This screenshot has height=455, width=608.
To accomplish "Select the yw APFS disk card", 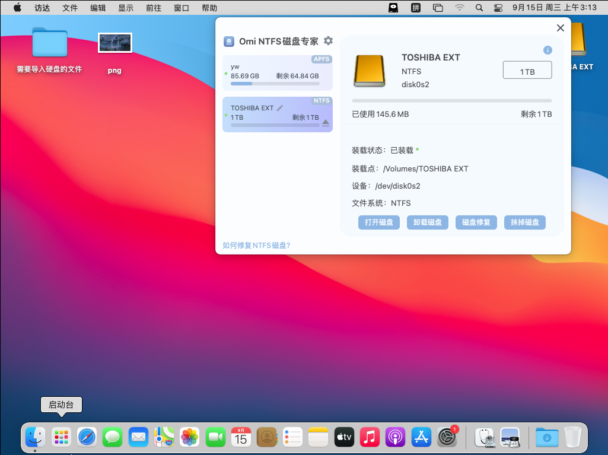I will [277, 73].
